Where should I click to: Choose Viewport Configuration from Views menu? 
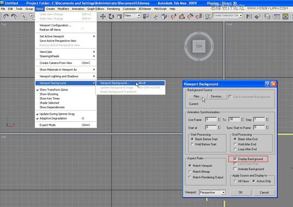coord(66,25)
